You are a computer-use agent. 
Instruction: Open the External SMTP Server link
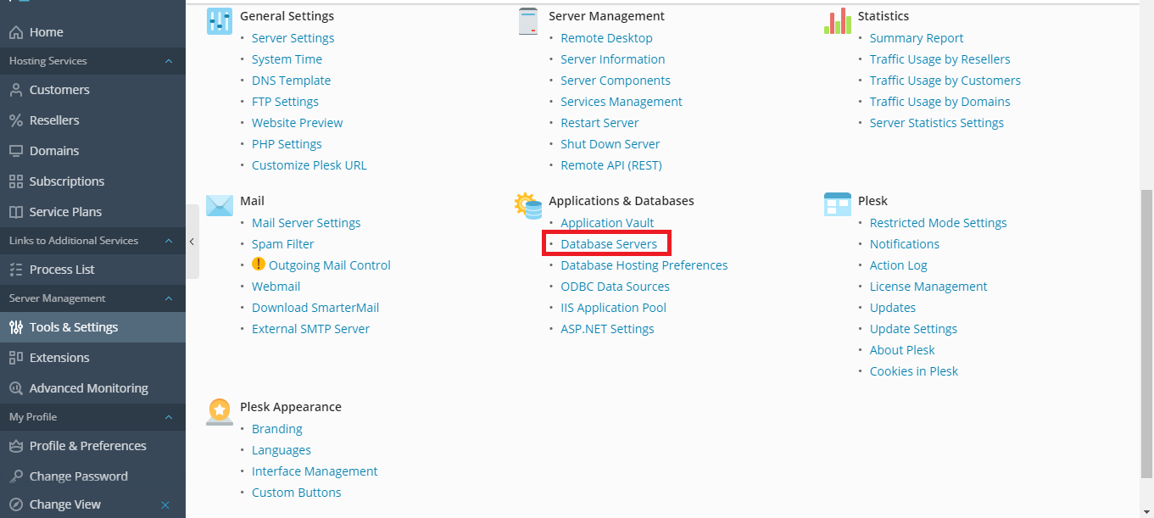(310, 329)
